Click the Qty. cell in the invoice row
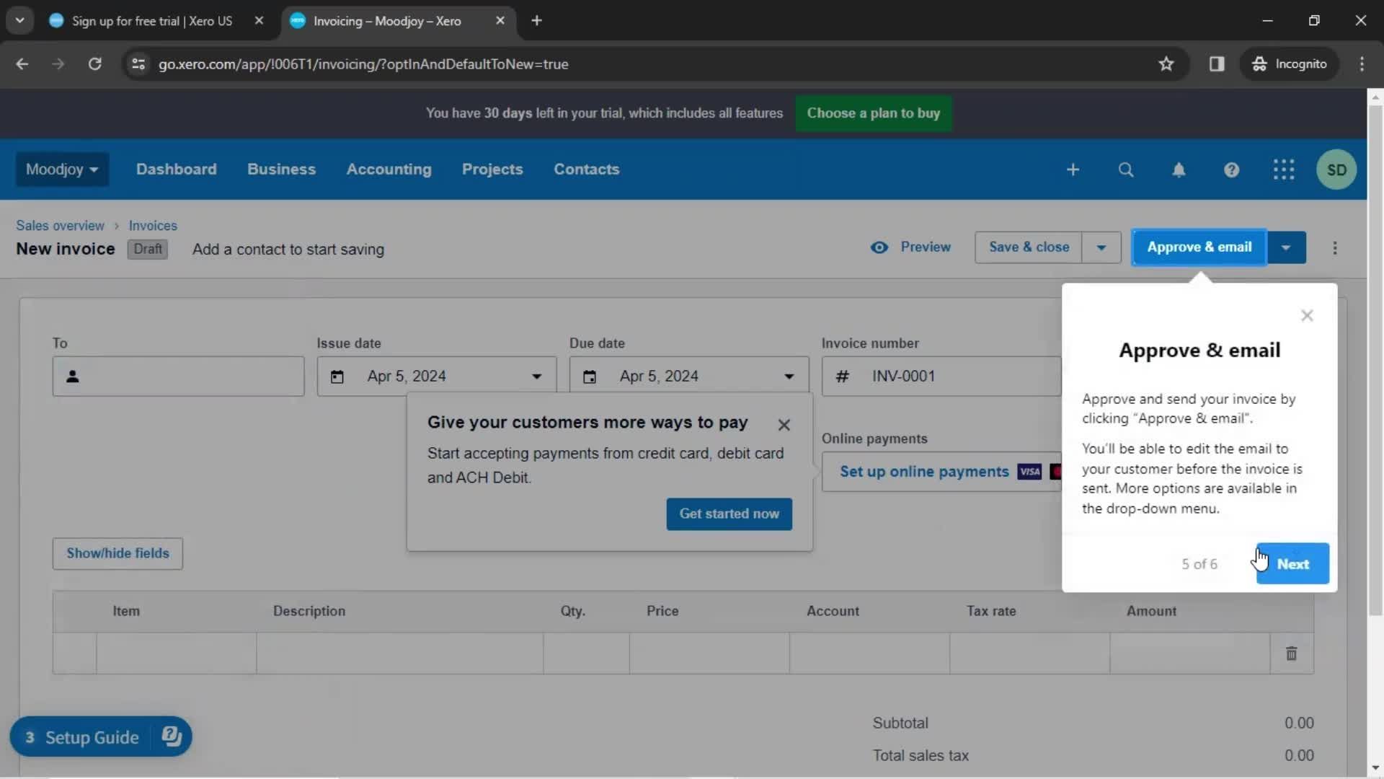1384x779 pixels. point(586,653)
